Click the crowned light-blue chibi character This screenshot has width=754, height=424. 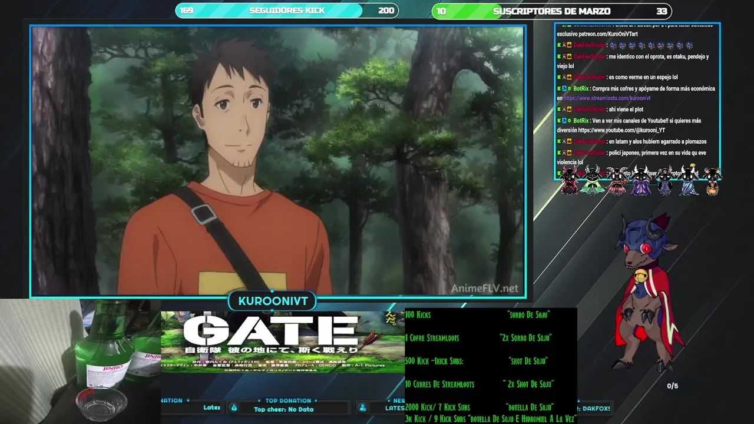[x=689, y=181]
